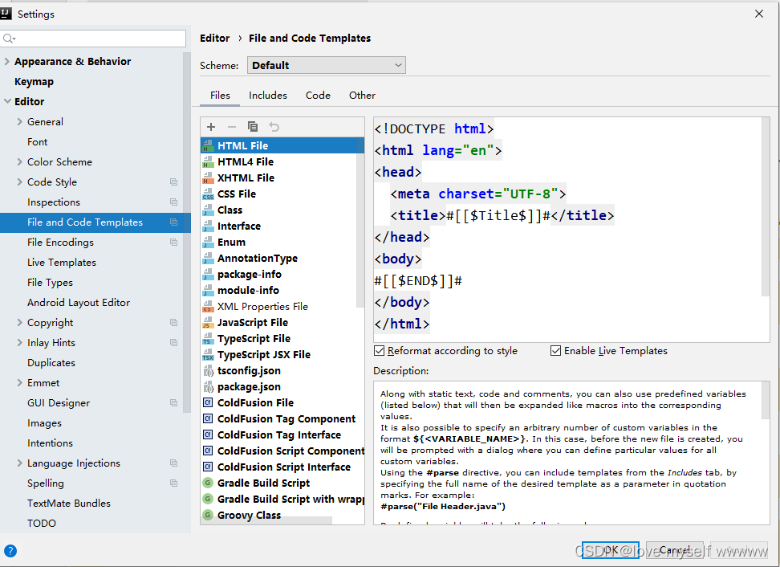This screenshot has height=567, width=780.
Task: Expand the General node
Action: 20,121
